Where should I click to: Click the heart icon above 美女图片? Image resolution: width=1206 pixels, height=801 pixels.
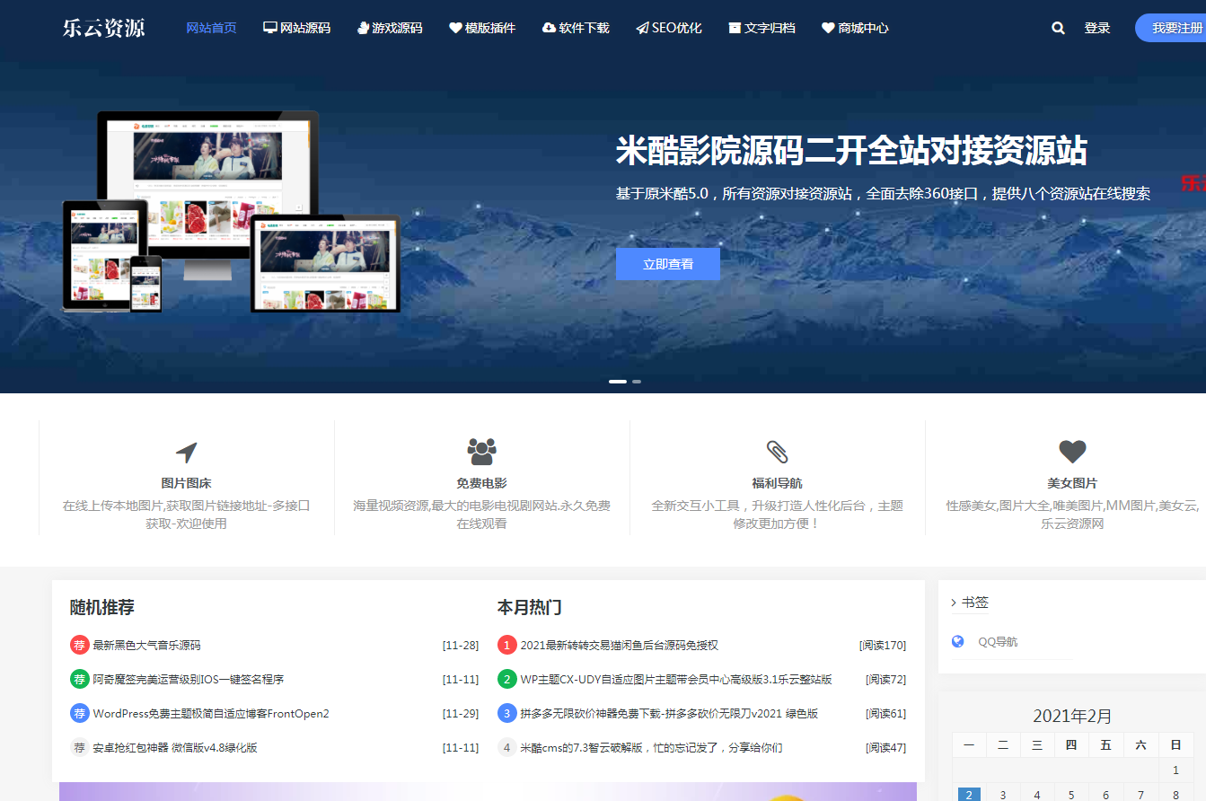click(x=1072, y=452)
